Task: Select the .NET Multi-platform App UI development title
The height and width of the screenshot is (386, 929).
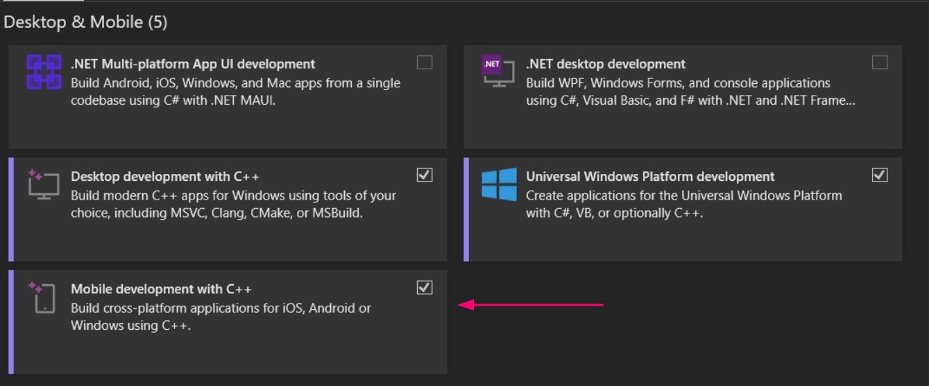Action: click(x=193, y=64)
